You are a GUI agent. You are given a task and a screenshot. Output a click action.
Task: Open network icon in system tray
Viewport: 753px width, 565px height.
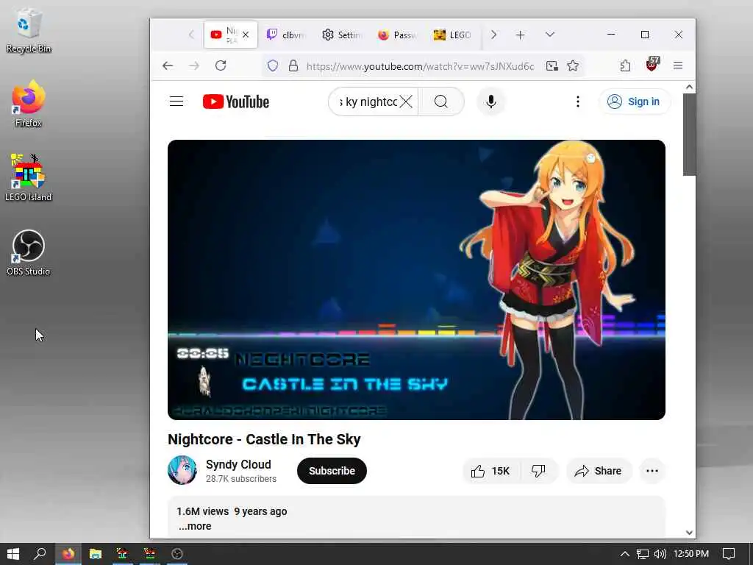643,554
